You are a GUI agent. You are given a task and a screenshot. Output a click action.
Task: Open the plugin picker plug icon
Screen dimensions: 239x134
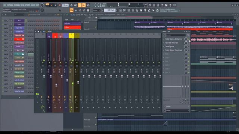[x=145, y=10]
